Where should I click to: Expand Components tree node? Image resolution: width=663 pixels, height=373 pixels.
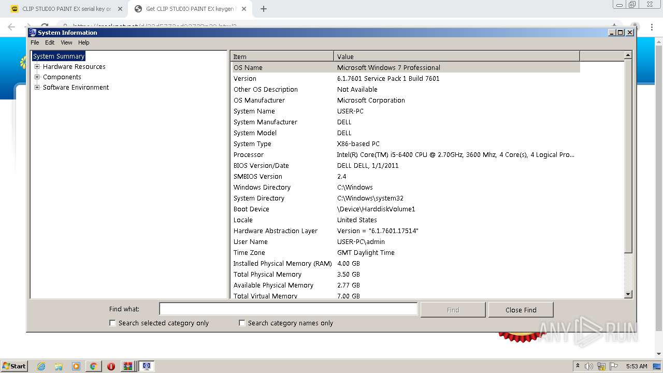(37, 77)
